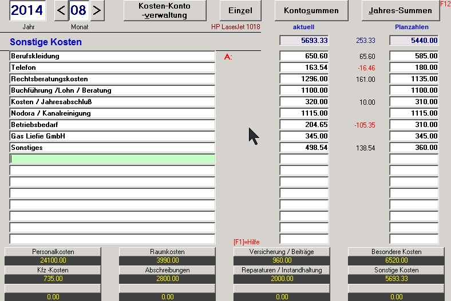Click the Berufskleidung account name field
Image resolution: width=451 pixels, height=301 pixels.
pos(112,56)
